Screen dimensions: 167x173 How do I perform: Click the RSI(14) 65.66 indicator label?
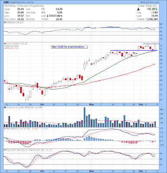[14, 22]
